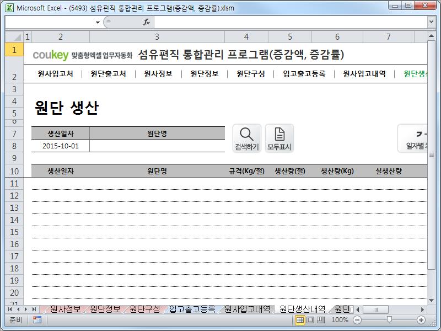441x331 pixels.
Task: Click the partially visible 일자별 button
Action: 412,138
